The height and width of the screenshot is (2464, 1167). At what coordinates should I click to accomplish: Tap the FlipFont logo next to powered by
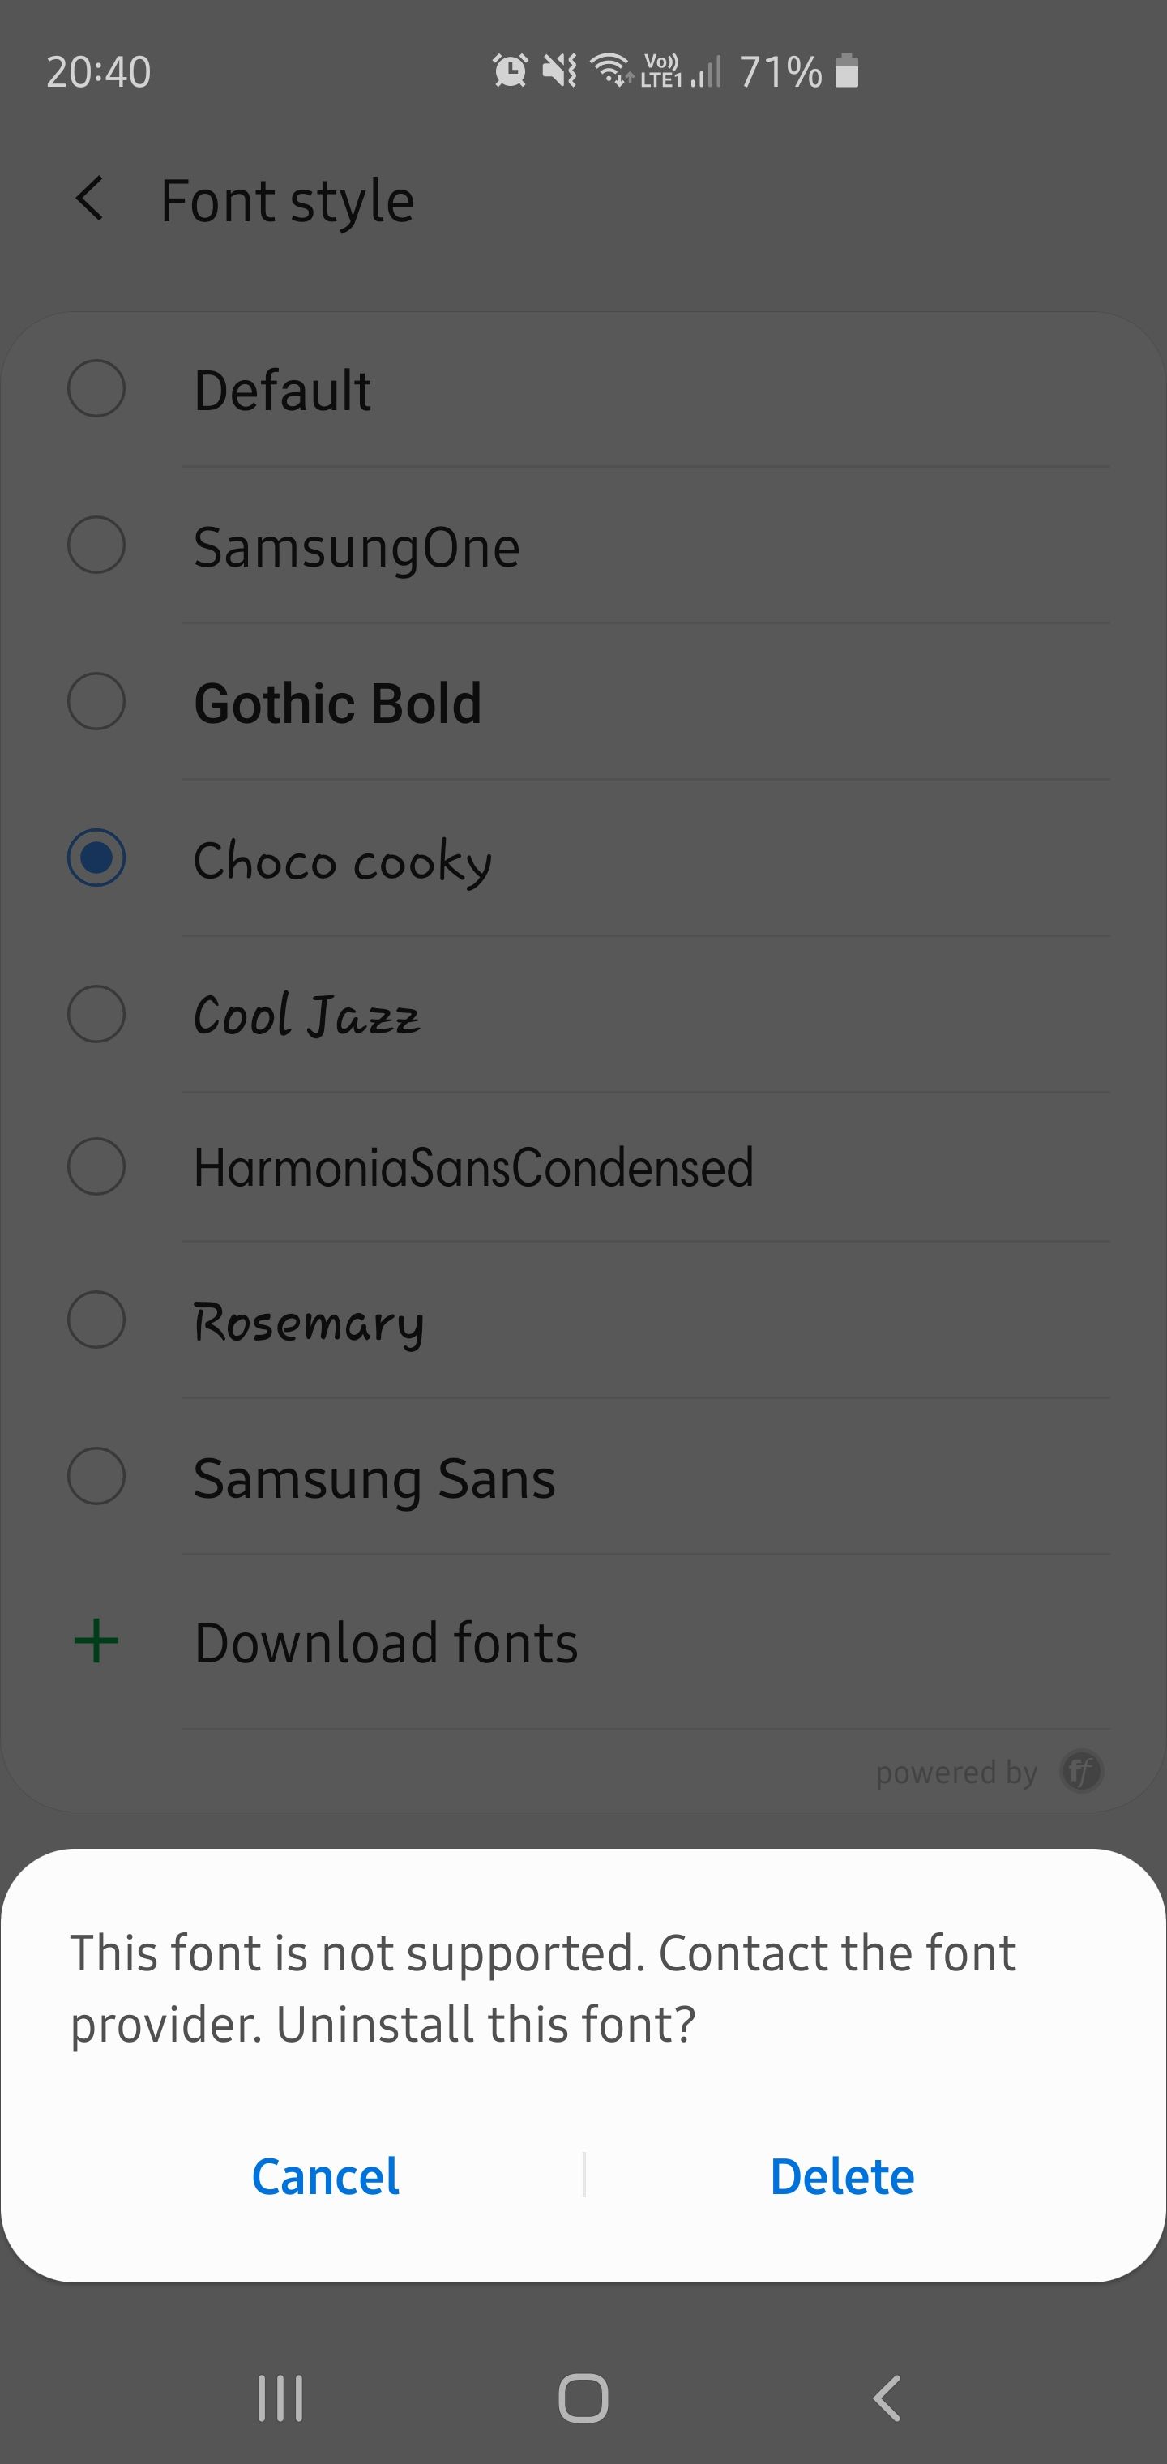pyautogui.click(x=1082, y=1772)
